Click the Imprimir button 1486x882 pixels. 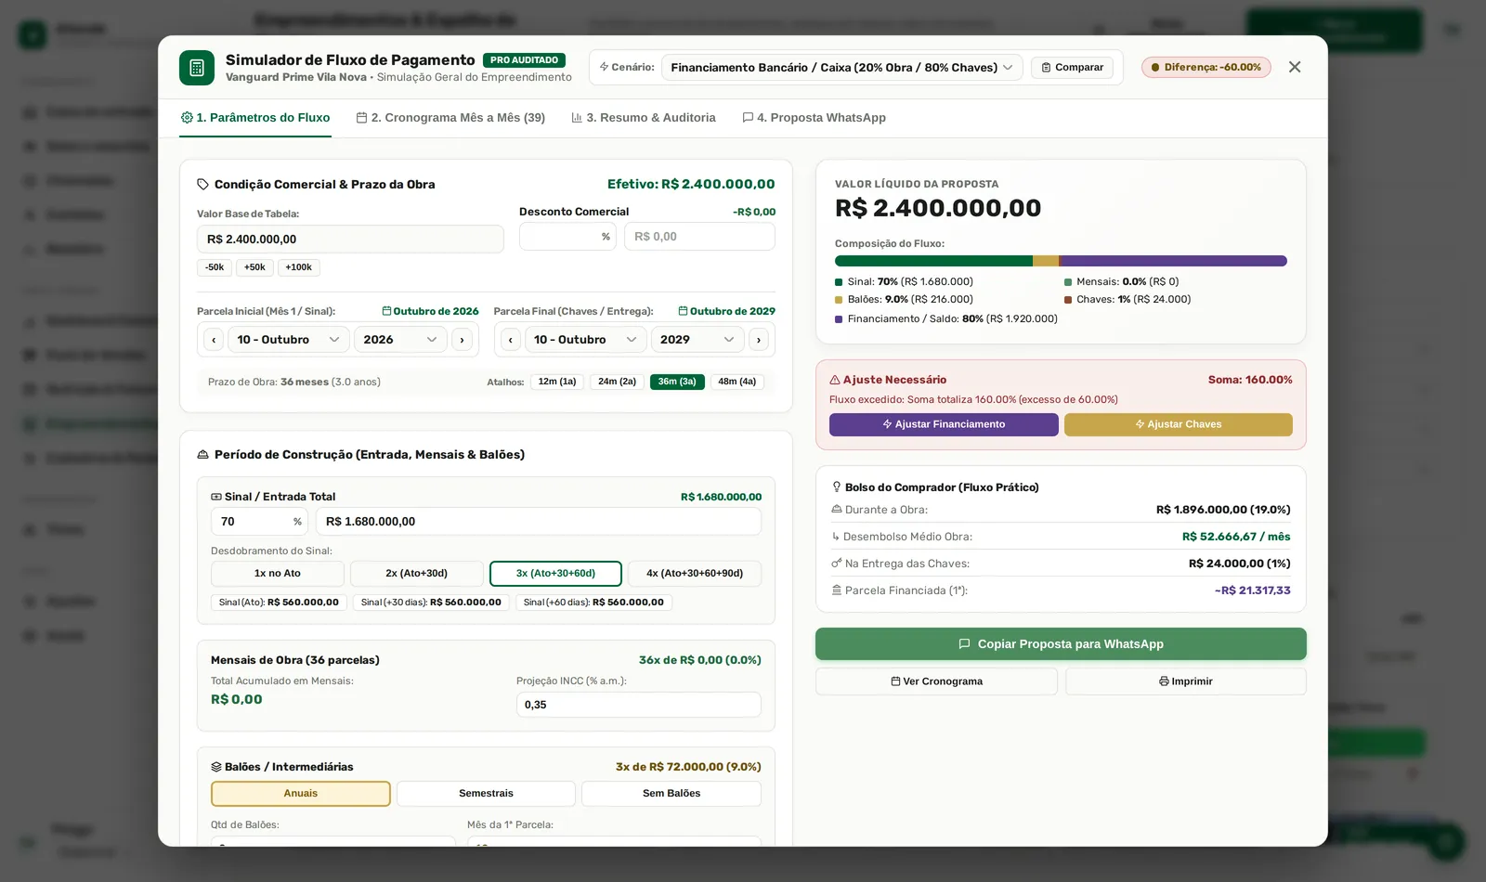click(x=1186, y=681)
